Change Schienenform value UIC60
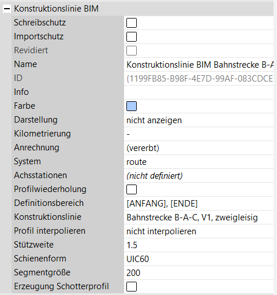Image resolution: width=277 pixels, height=295 pixels. (x=199, y=259)
